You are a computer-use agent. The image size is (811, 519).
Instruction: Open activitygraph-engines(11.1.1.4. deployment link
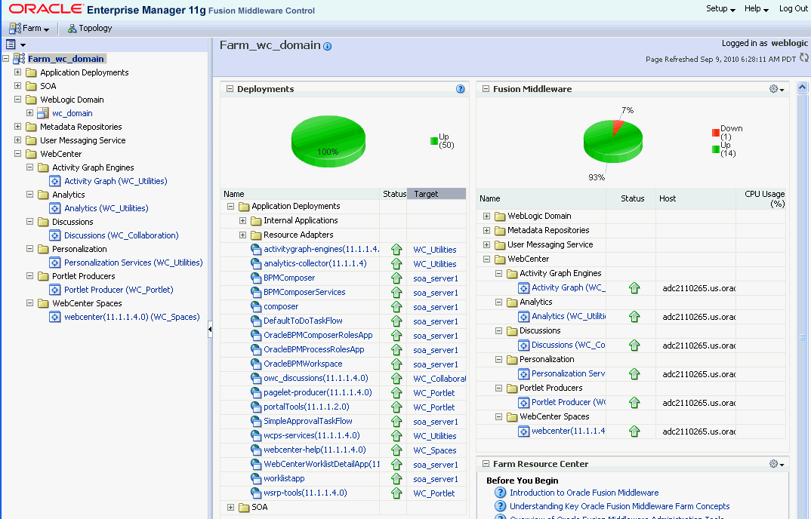pyautogui.click(x=322, y=249)
